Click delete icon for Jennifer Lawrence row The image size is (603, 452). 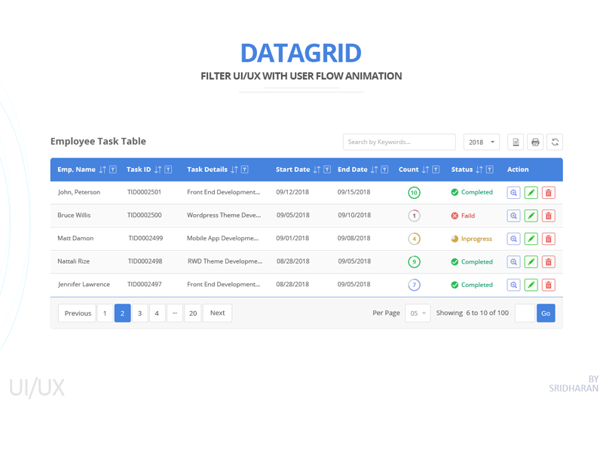click(x=548, y=285)
